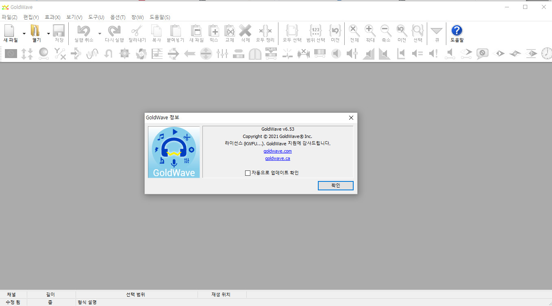Click the 선택 (Zoom selection) icon
Viewport: 552px width, 306px height.
pos(418,30)
